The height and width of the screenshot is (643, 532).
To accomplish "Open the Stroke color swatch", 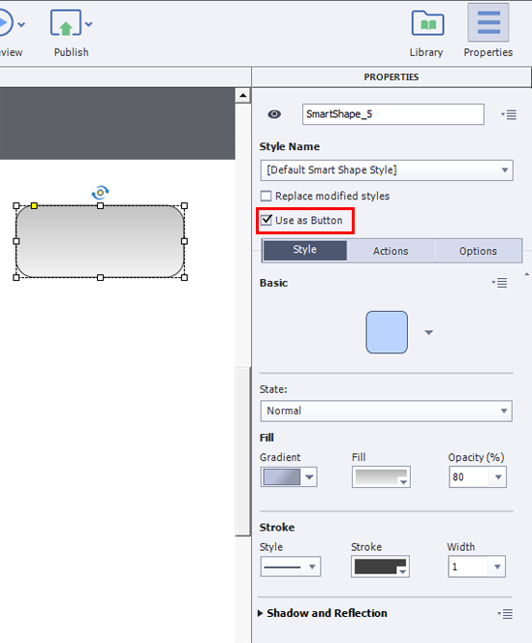I will coord(380,566).
